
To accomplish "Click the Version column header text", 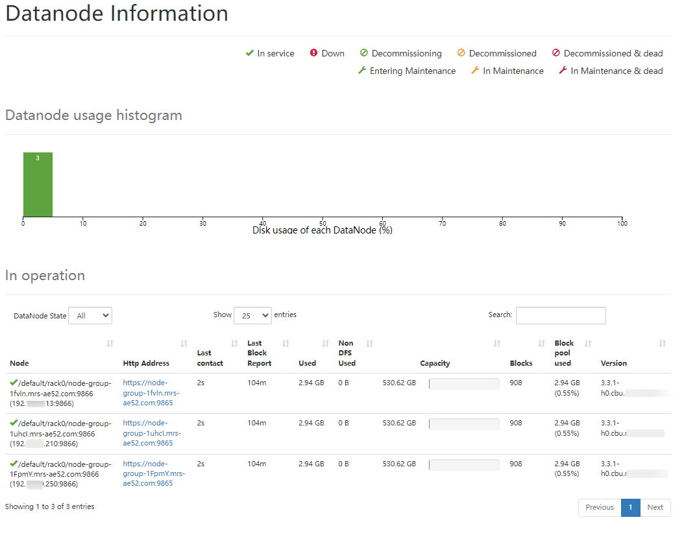I will click(613, 363).
